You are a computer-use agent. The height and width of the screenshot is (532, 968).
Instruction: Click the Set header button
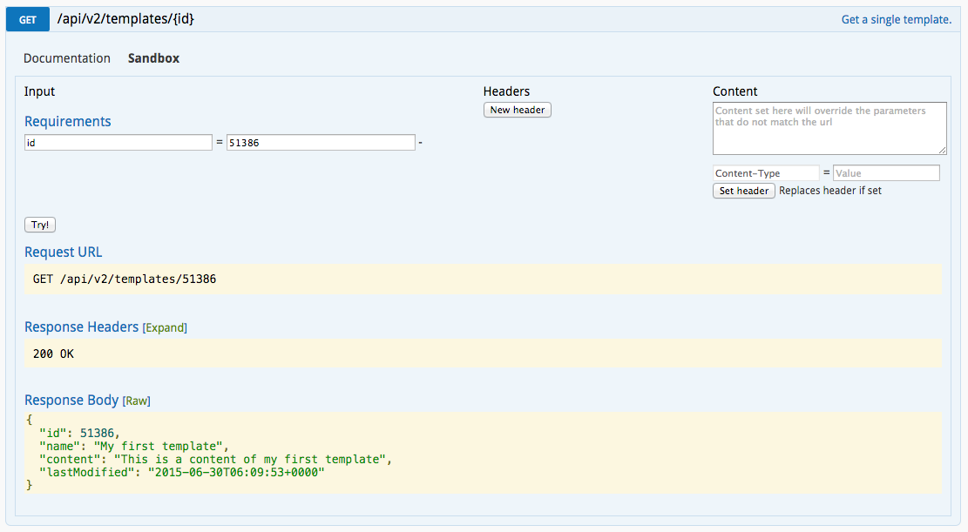(x=744, y=191)
